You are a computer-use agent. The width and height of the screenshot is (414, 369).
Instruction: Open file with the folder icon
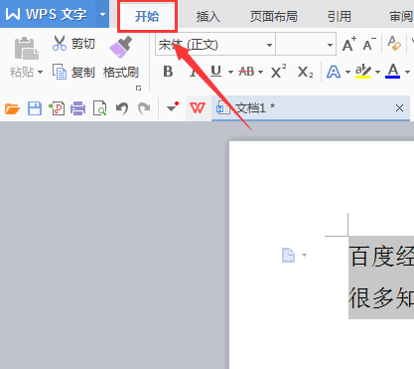pos(12,108)
